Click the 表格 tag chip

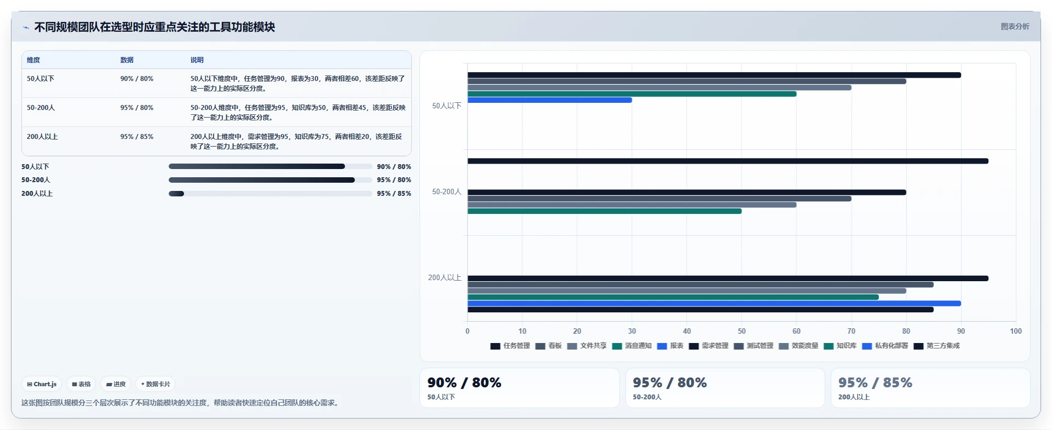pyautogui.click(x=81, y=384)
